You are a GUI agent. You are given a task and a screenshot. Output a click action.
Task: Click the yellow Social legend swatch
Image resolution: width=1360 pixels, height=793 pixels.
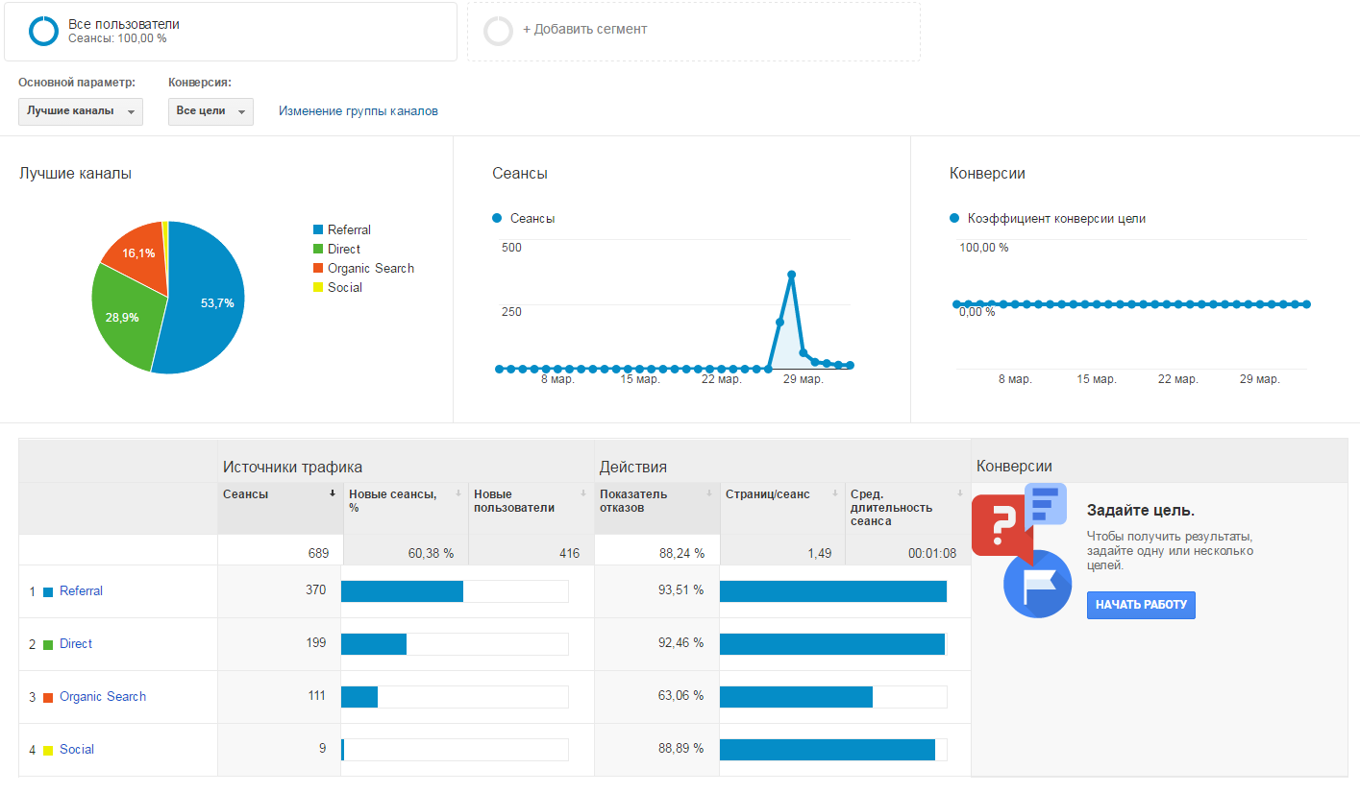pos(318,288)
